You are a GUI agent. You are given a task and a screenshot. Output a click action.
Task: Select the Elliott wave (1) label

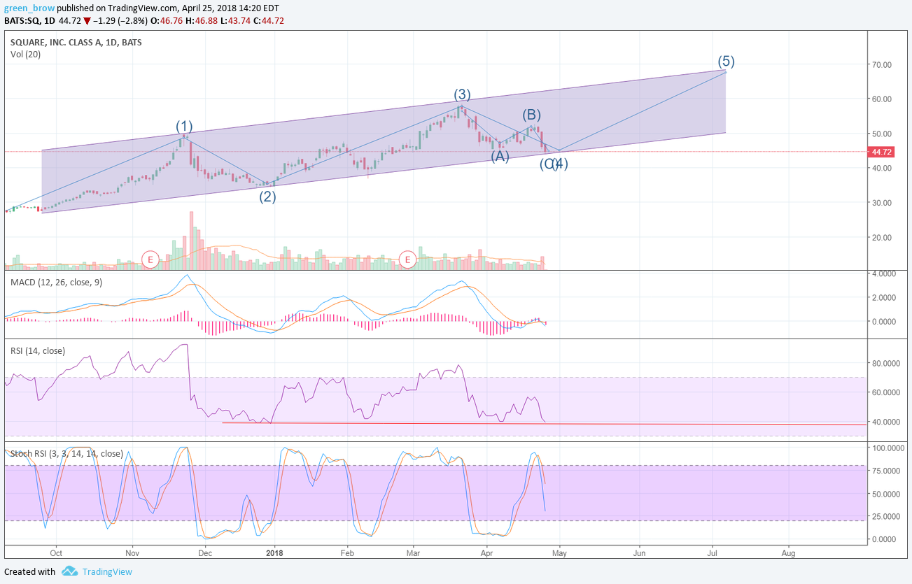point(184,127)
